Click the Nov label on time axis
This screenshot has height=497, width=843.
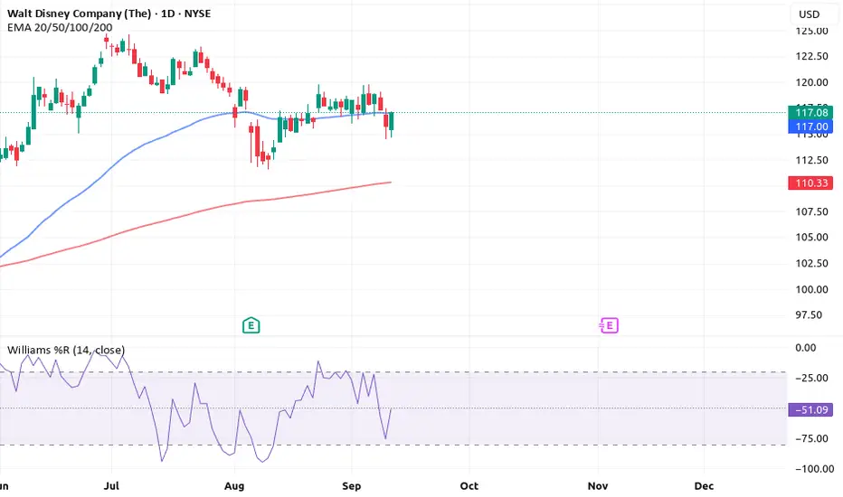click(x=598, y=486)
